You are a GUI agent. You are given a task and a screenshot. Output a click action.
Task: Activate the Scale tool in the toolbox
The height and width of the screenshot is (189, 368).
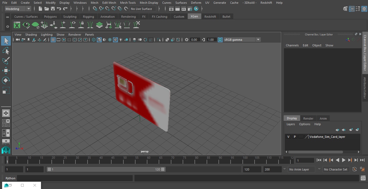tap(6, 90)
